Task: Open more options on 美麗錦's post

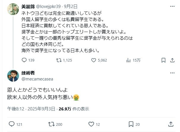Action: [172, 6]
